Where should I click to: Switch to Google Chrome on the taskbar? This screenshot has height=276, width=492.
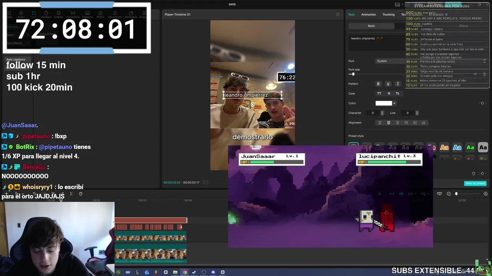184,272
